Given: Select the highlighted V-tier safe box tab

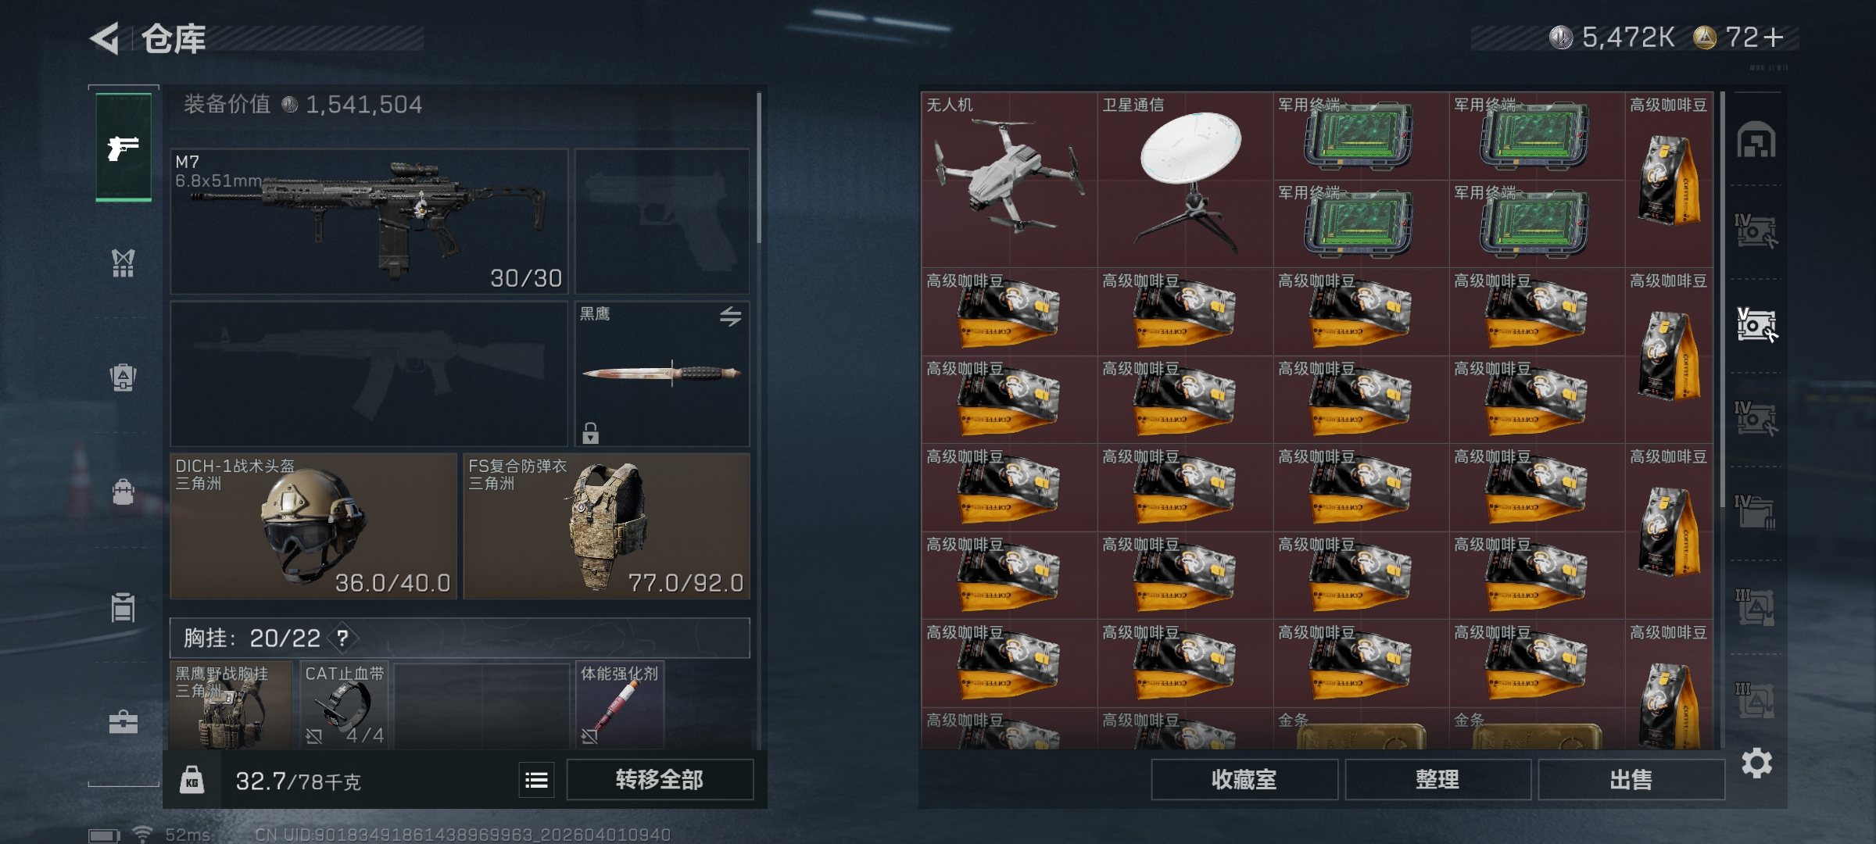Looking at the screenshot, I should pos(1756,324).
